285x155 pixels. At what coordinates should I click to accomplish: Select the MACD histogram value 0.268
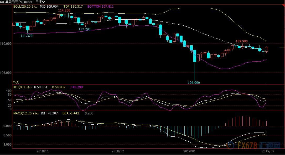tap(89, 113)
